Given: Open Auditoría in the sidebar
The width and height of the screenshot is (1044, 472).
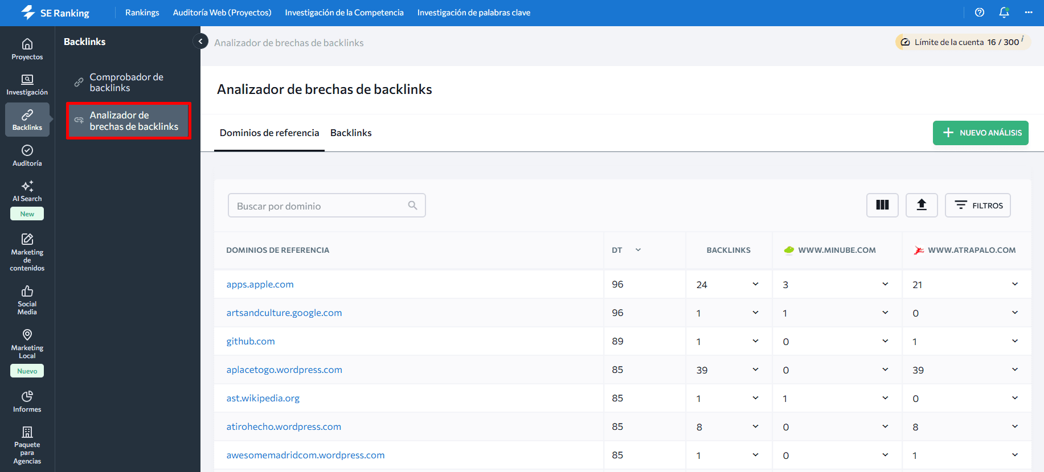Looking at the screenshot, I should point(27,155).
